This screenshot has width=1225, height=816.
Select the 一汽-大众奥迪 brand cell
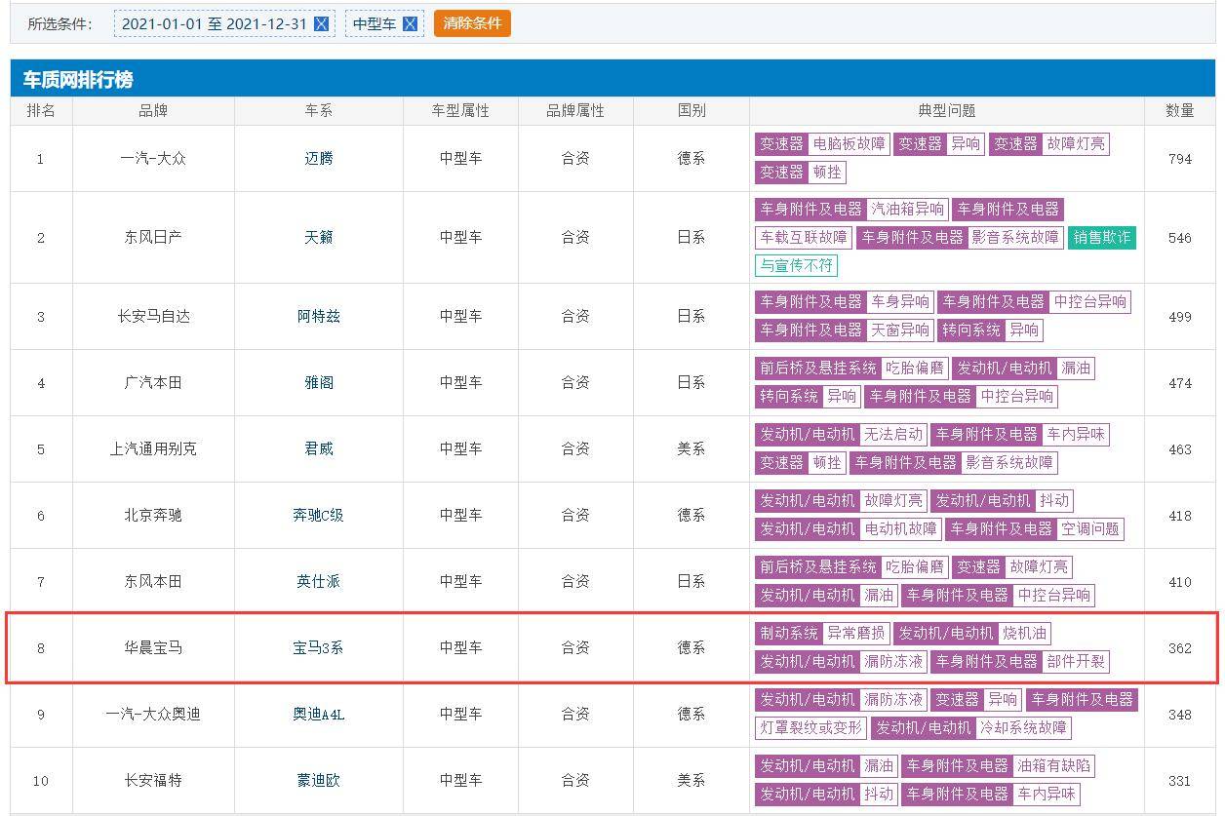point(153,714)
